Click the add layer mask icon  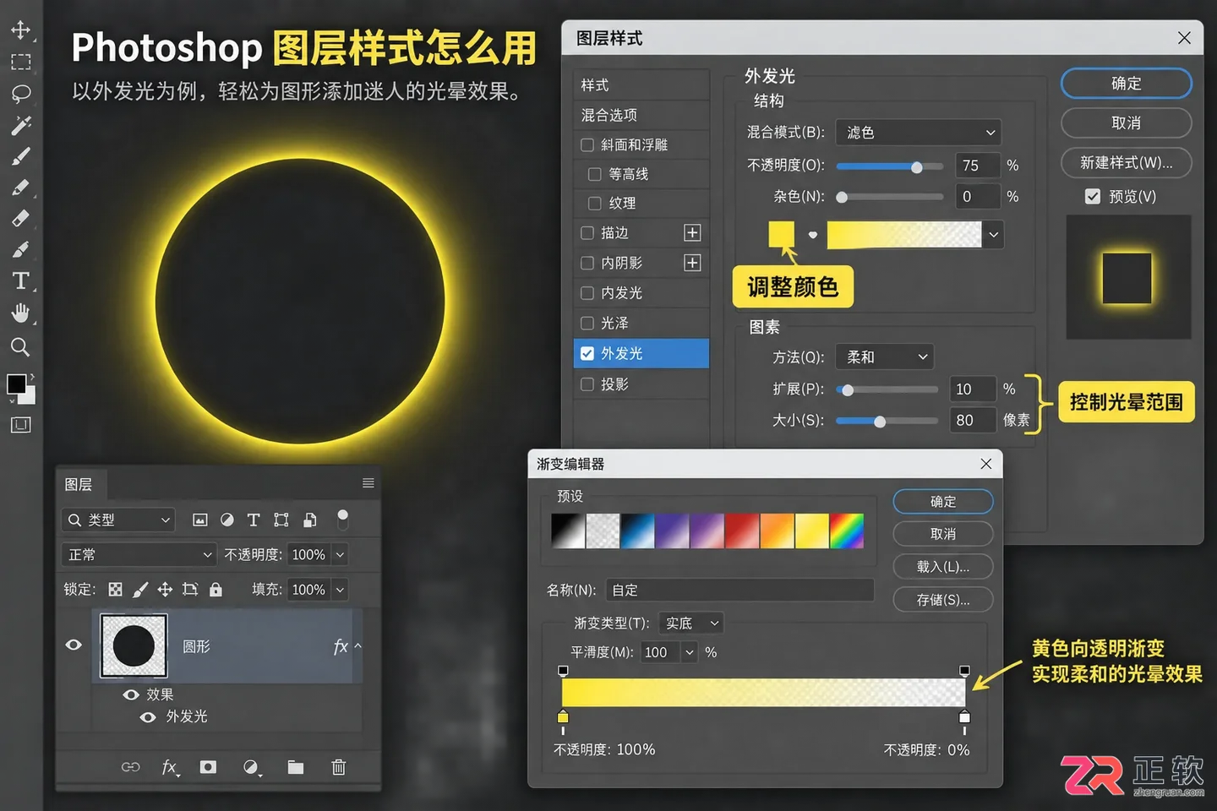pos(208,767)
